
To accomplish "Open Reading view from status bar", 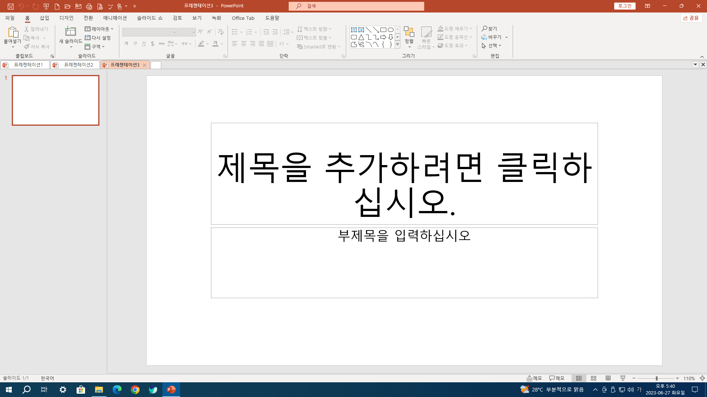I will 608,378.
